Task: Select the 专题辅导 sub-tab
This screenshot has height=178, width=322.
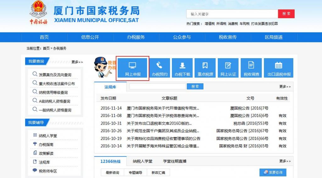Action: point(135,173)
